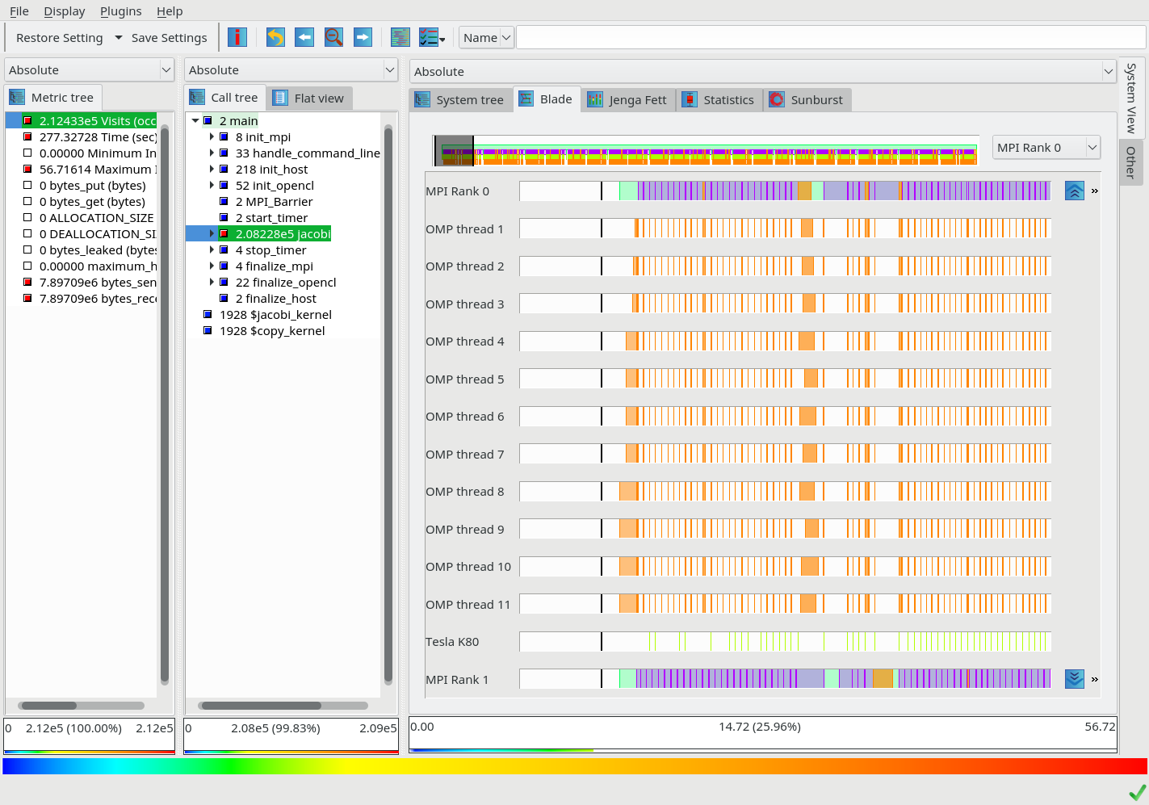Switch to the Other side tab
Image resolution: width=1149 pixels, height=805 pixels.
pyautogui.click(x=1130, y=162)
